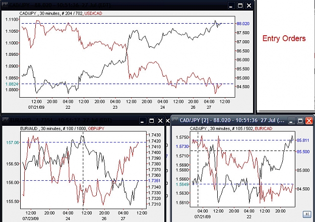This screenshot has height=222, width=315.
Task: Minimize the EUR/AUD chart window
Action: (143, 121)
